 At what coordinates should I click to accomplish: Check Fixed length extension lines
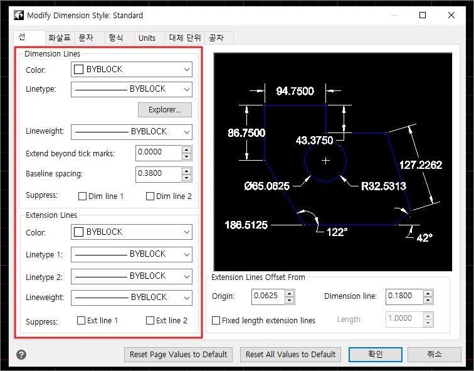pyautogui.click(x=216, y=320)
